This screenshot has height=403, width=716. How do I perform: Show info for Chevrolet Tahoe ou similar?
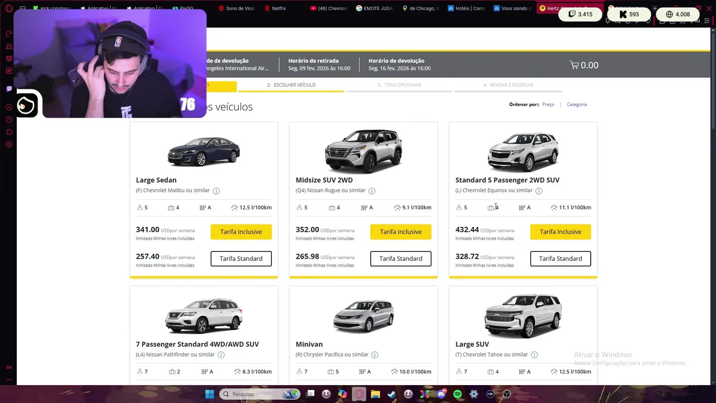click(x=534, y=355)
